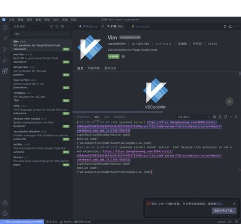Switch to the 输出 (Output) panel tab
Image resolution: width=241 pixels, height=224 pixels.
(97, 117)
